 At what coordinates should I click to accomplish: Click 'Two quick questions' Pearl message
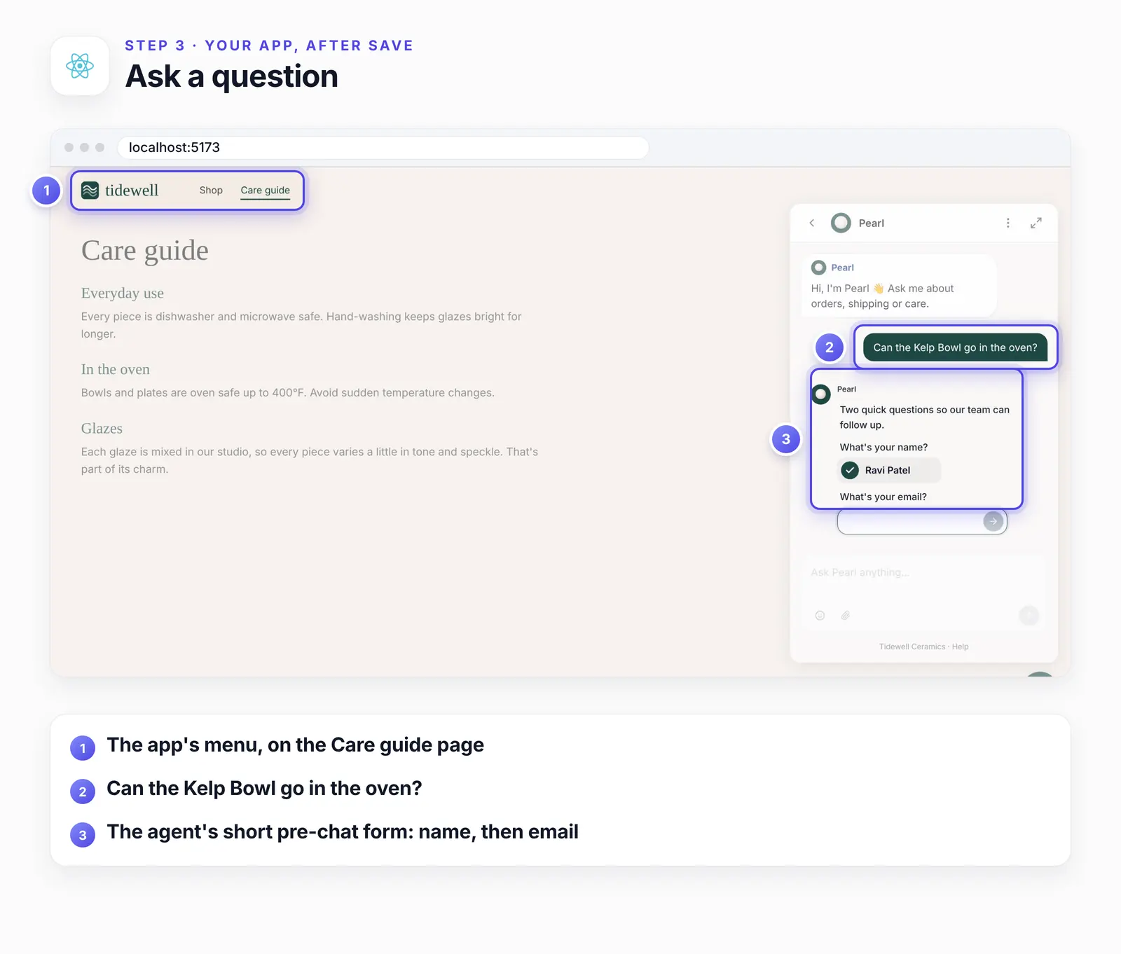pyautogui.click(x=924, y=417)
